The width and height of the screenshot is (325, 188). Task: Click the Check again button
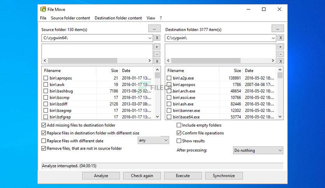(142, 176)
